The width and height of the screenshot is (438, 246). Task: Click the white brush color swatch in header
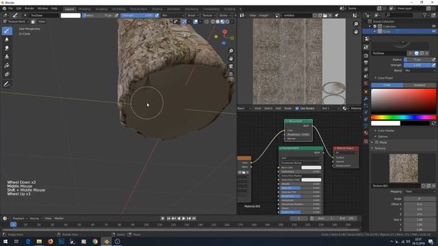point(70,15)
